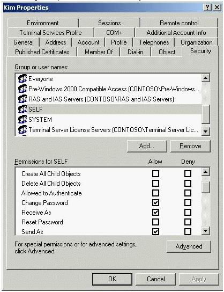This screenshot has height=292, width=224.
Task: Open Advanced security settings
Action: tap(189, 246)
